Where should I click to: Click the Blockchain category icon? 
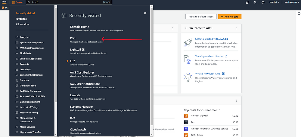(17, 53)
